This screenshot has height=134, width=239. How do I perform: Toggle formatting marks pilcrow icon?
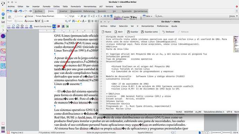click(x=112, y=16)
